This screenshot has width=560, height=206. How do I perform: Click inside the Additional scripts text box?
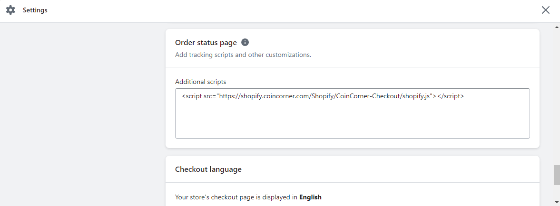point(352,113)
